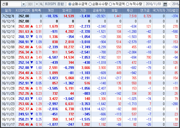Screen dimensions: 180x128
Task: Click the down arrow on the 16/12/05 row
Action: tap(32, 62)
